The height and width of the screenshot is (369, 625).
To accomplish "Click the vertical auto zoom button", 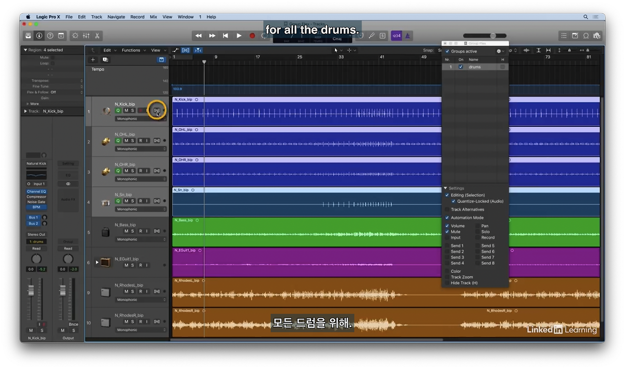I will click(539, 50).
